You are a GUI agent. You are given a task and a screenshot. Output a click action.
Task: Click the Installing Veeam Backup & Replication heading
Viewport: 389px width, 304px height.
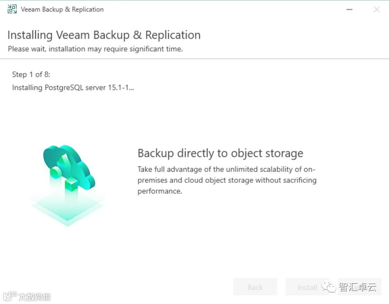[x=104, y=35]
